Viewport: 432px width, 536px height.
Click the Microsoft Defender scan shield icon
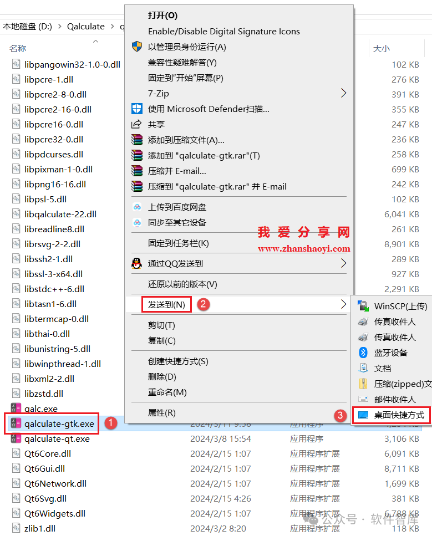coord(136,109)
